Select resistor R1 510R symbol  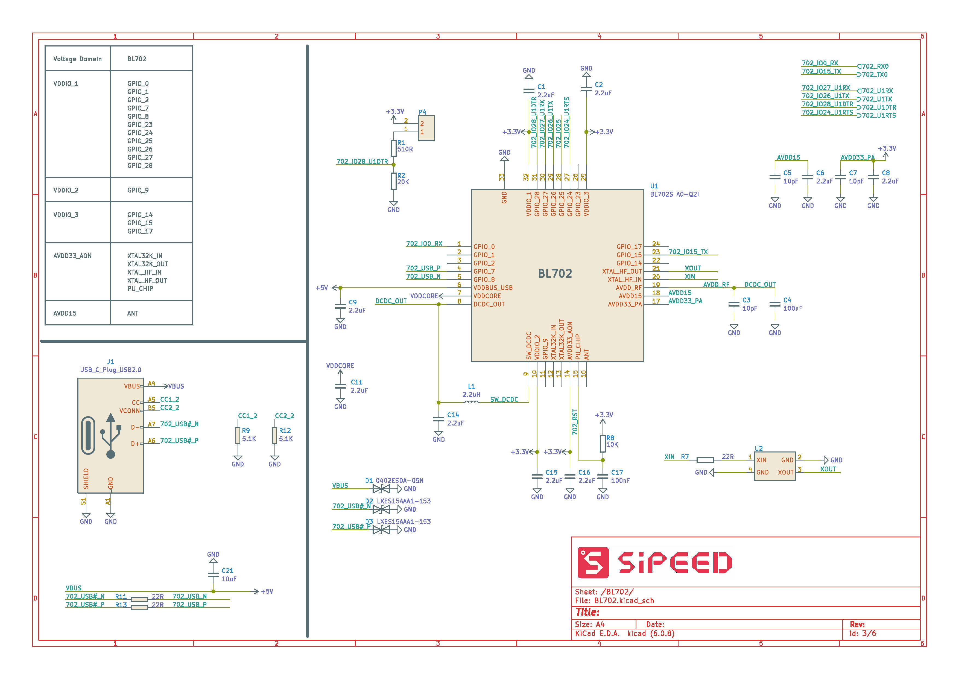(x=393, y=148)
